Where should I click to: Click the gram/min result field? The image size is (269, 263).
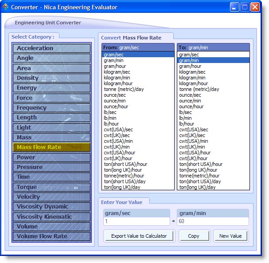[x=213, y=221]
